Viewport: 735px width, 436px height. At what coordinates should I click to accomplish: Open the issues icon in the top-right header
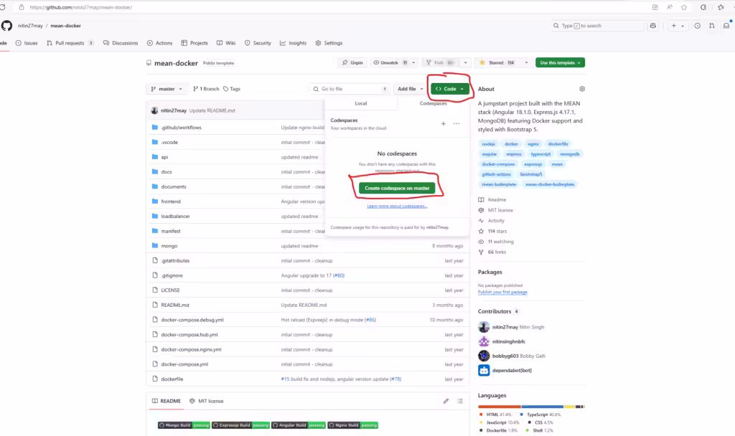(698, 26)
